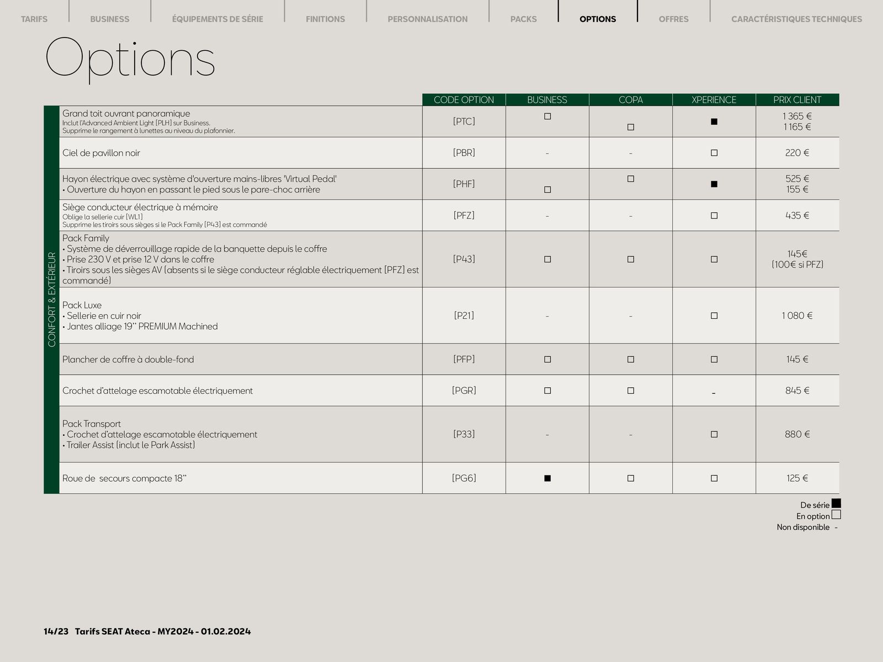
Task: Click 'Pack Transport' row title
Action: (92, 424)
